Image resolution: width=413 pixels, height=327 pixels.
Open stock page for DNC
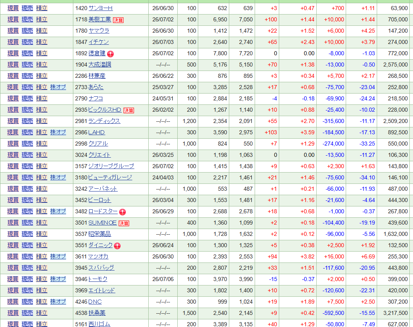coord(95,302)
